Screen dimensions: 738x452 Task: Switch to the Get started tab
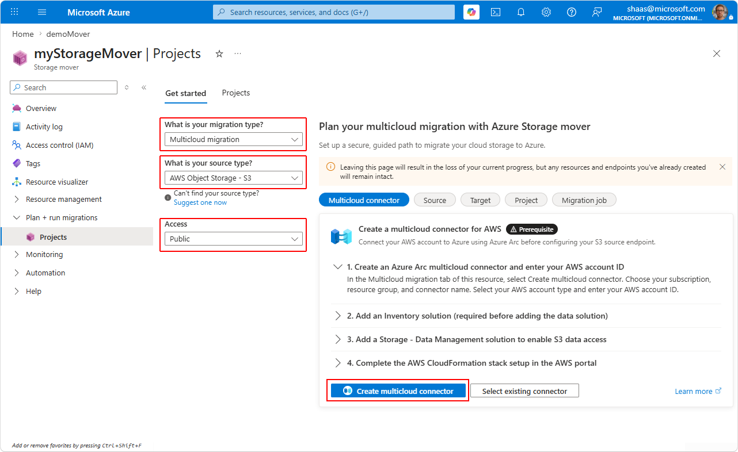click(185, 93)
